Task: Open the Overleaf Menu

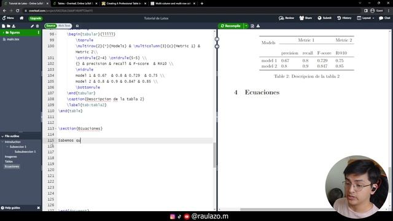Action: (x=8, y=18)
